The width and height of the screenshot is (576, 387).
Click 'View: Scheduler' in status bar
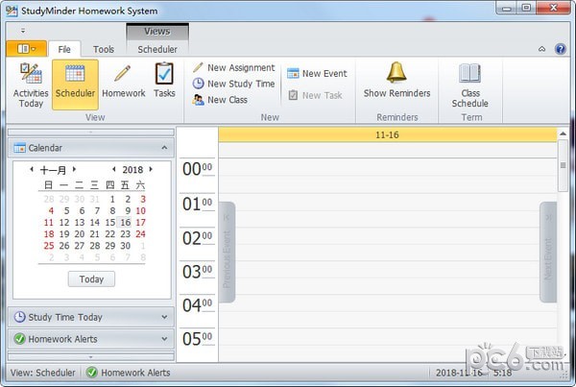click(x=42, y=373)
